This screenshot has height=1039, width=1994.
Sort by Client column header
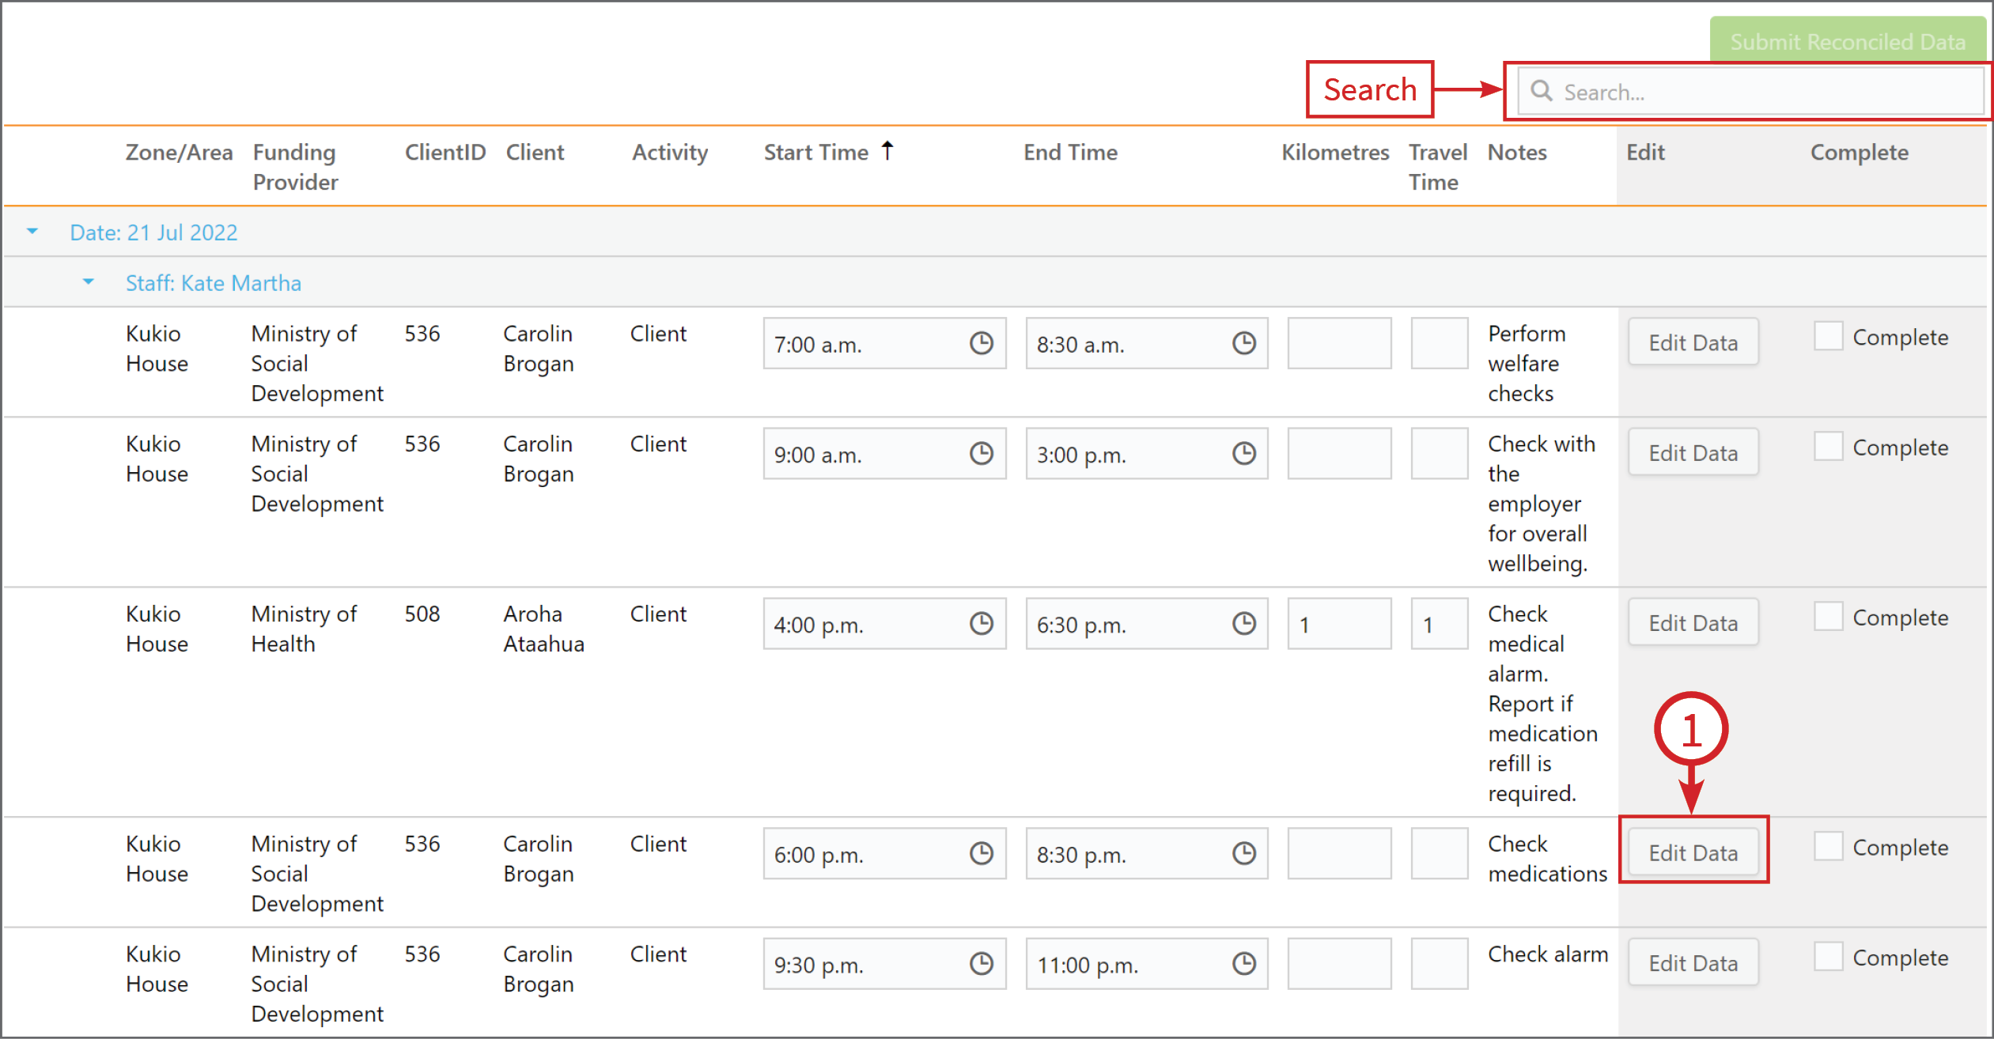535,152
